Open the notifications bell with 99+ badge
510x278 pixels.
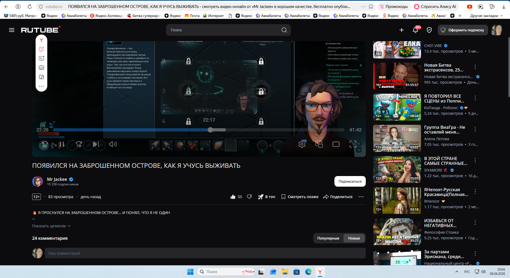pyautogui.click(x=416, y=30)
